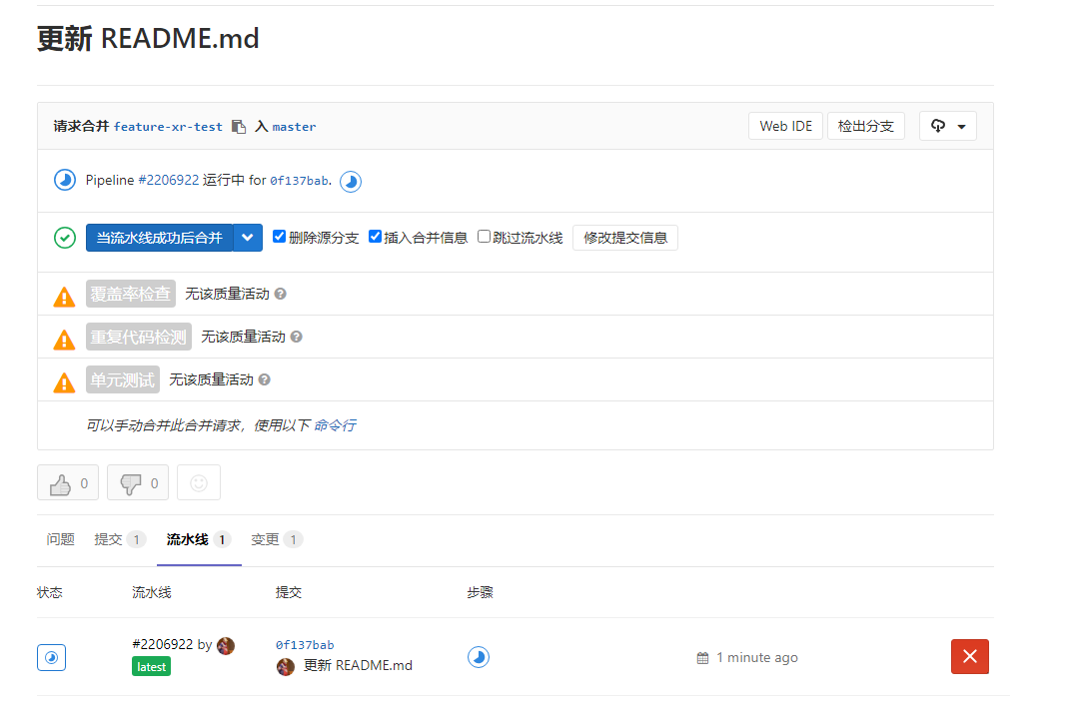Click running stage icon under 步骤 column
This screenshot has width=1070, height=727.
click(479, 657)
